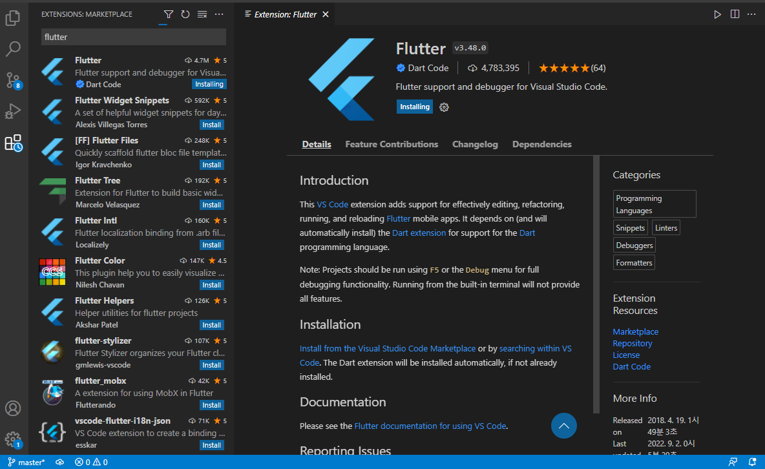Select the flutter_mobx list entry title
The width and height of the screenshot is (765, 469).
pos(101,380)
